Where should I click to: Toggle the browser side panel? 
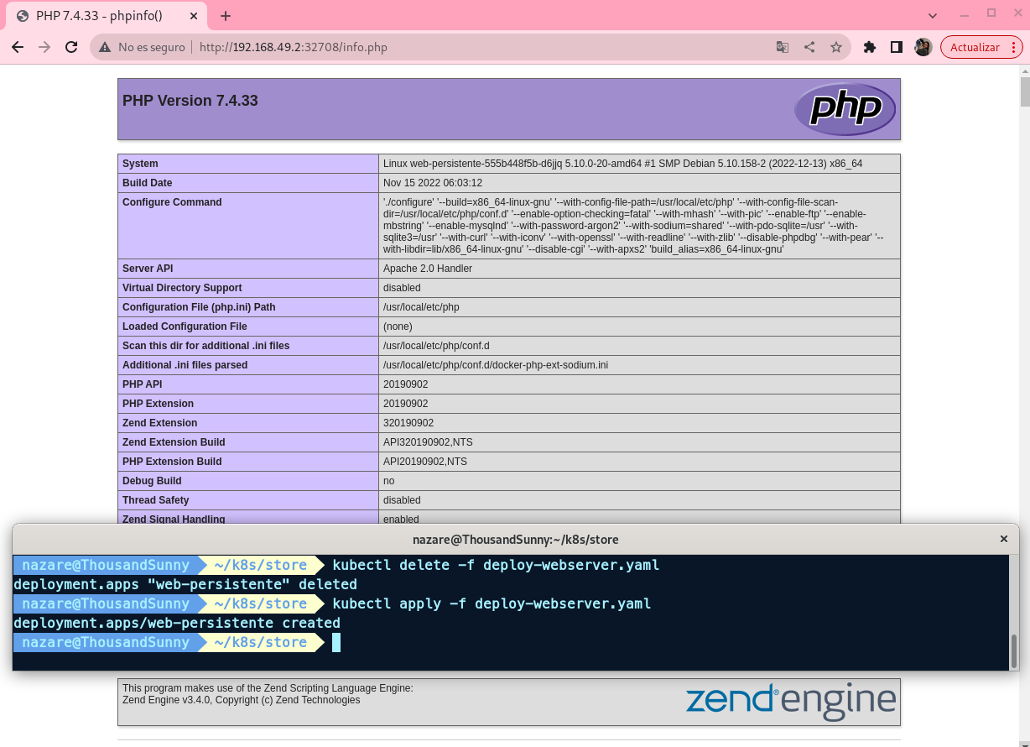(897, 47)
